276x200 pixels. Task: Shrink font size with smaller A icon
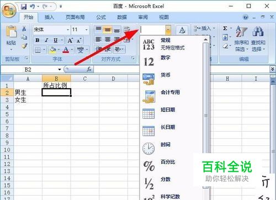click(79, 40)
